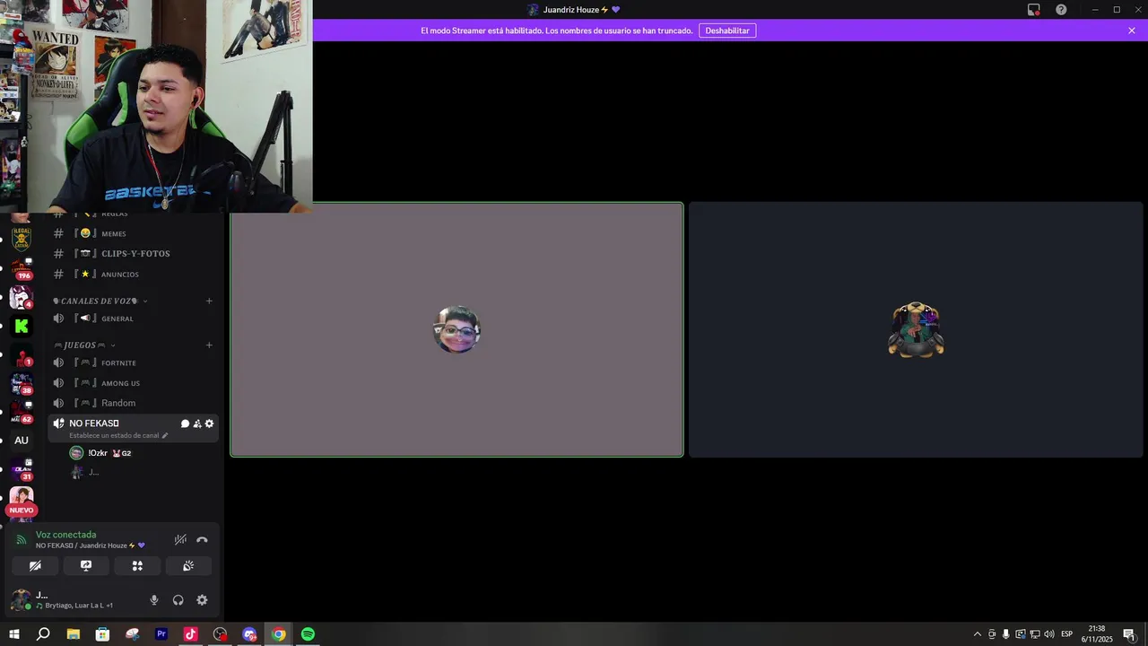Viewport: 1148px width, 646px height.
Task: Open the server with 196 notifications
Action: (22, 268)
